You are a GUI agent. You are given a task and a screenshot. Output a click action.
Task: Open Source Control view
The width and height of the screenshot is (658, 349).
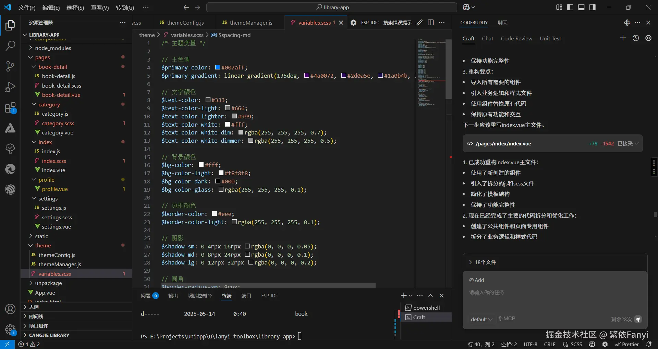tap(10, 66)
